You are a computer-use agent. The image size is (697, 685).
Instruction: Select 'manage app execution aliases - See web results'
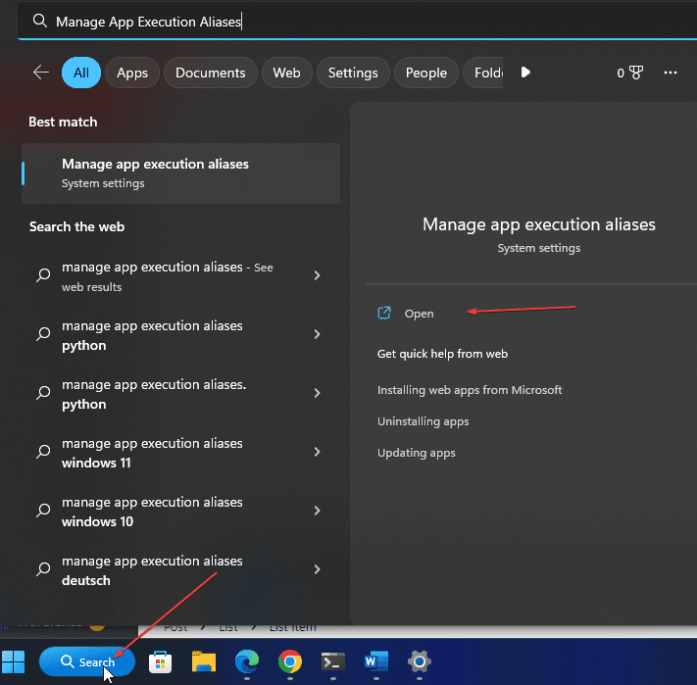coord(181,276)
